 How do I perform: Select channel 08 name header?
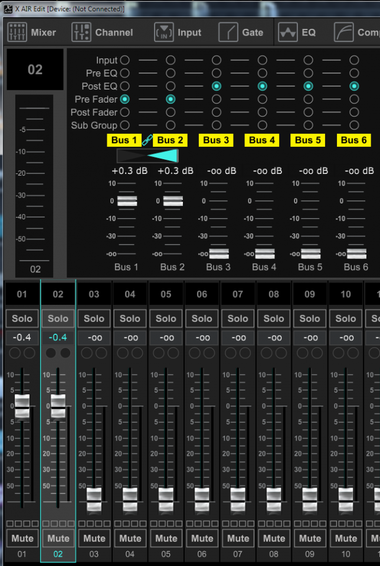(274, 294)
